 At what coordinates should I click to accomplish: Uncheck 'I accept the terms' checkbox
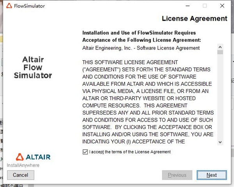pos(85,152)
